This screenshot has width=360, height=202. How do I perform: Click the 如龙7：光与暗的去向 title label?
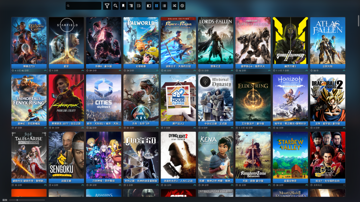point(328,181)
